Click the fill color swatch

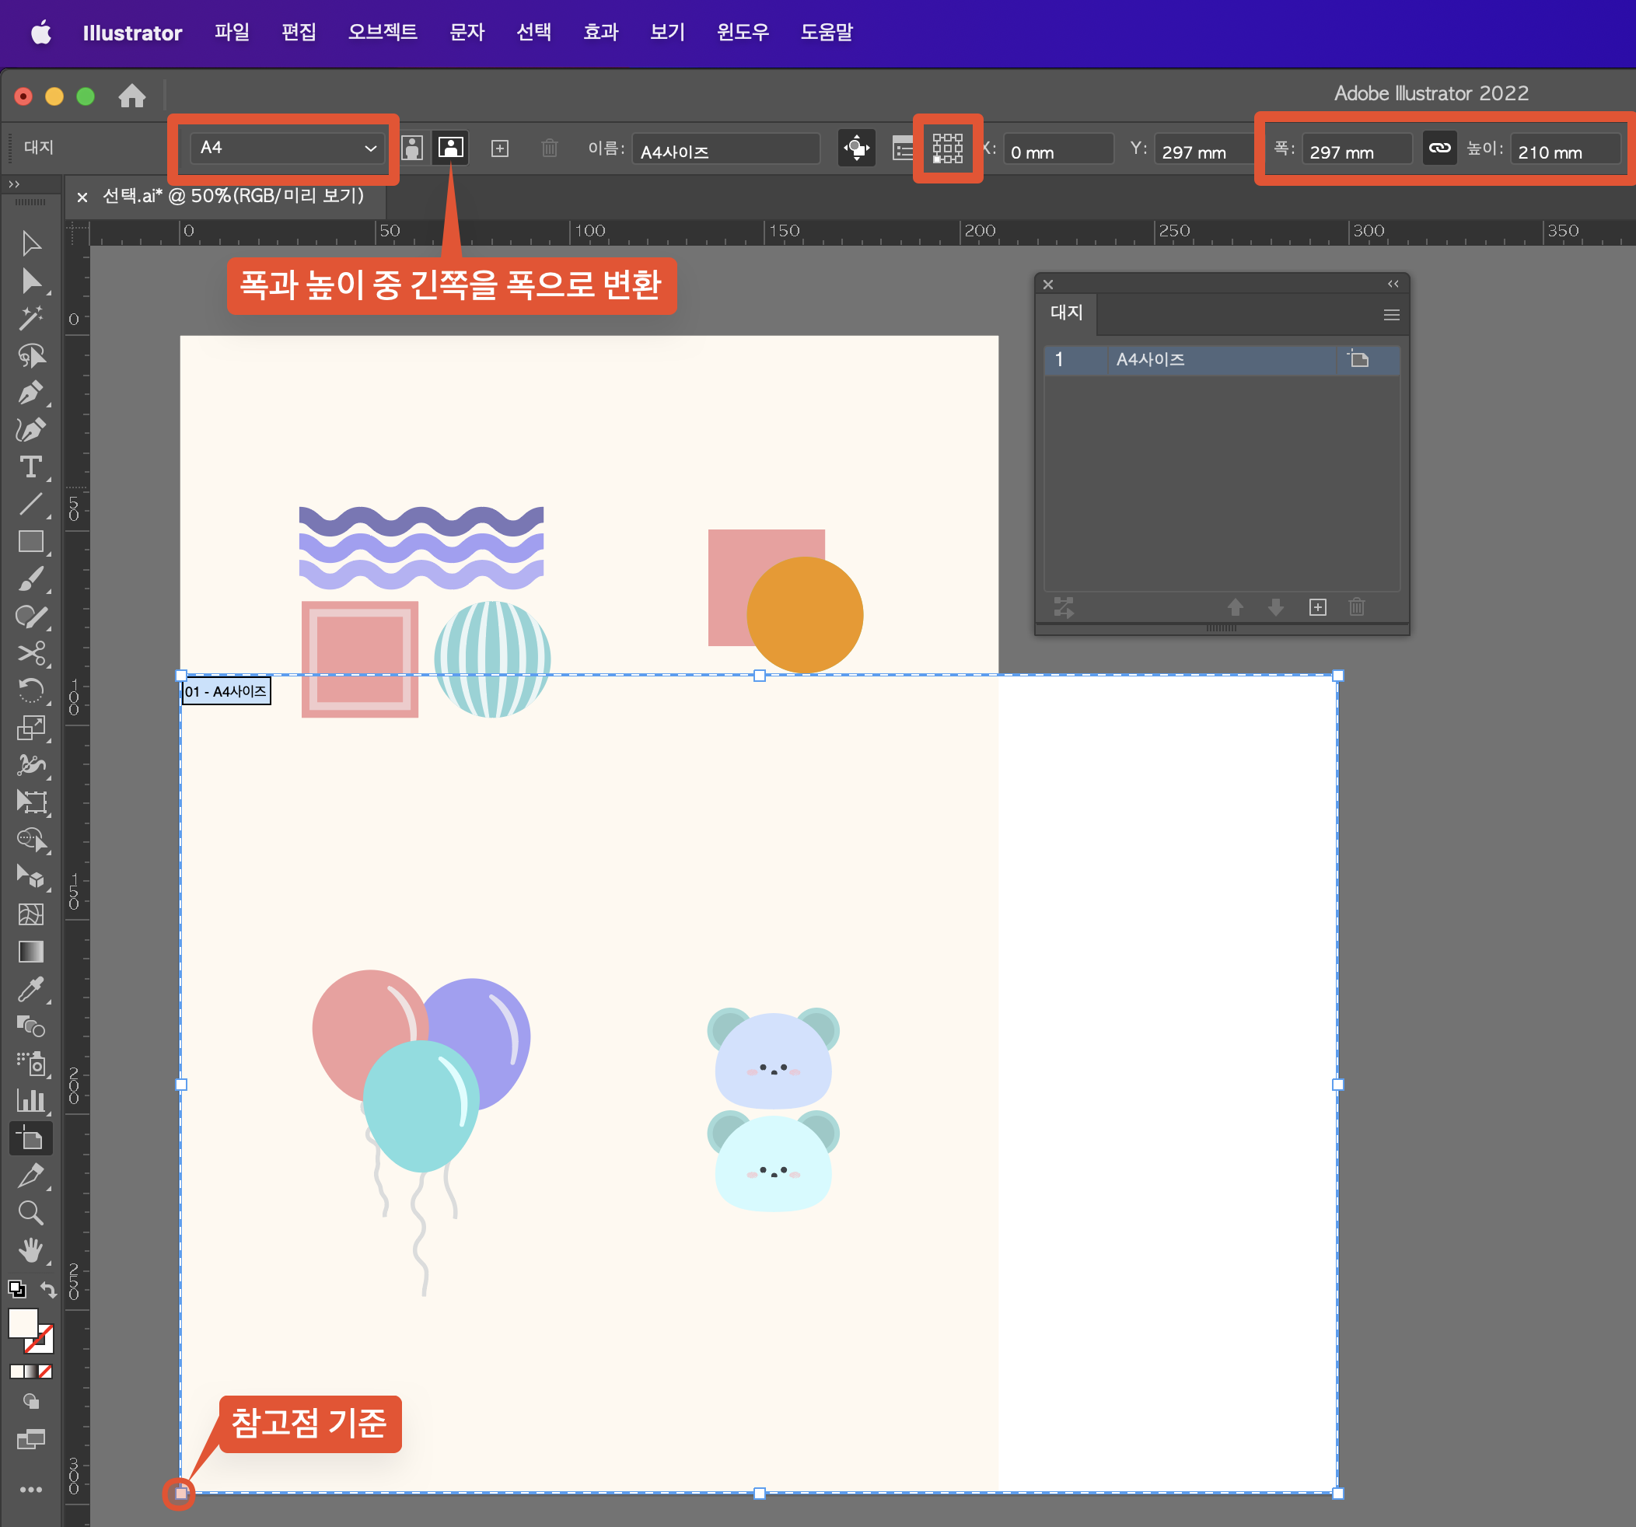pyautogui.click(x=23, y=1323)
